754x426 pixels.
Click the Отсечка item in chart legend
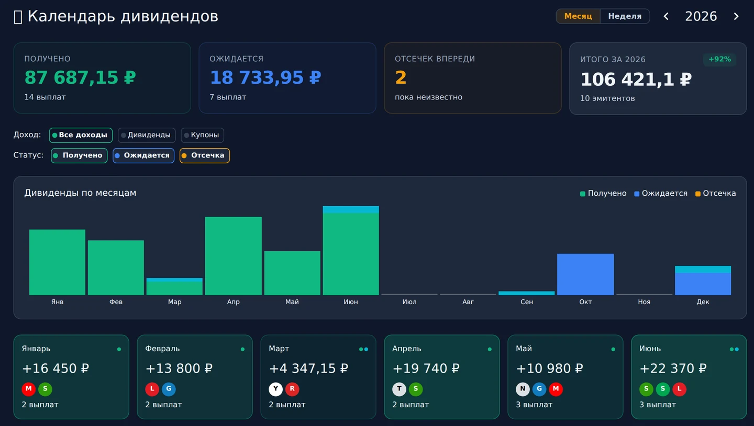(x=716, y=194)
